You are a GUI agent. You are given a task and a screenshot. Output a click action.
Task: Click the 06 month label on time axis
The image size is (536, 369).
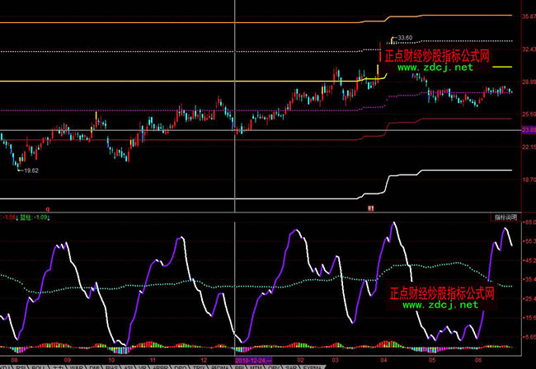pyautogui.click(x=480, y=360)
